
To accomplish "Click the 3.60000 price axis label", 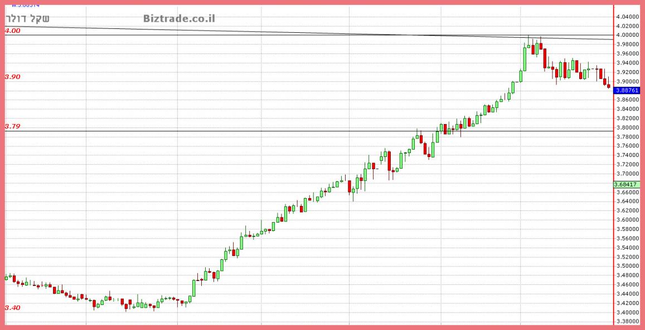I will pyautogui.click(x=627, y=220).
